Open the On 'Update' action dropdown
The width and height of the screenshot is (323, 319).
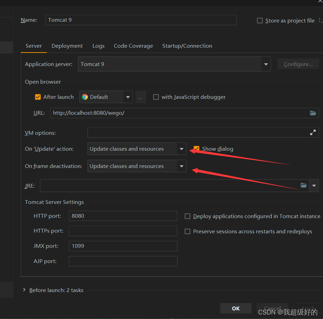click(x=137, y=149)
